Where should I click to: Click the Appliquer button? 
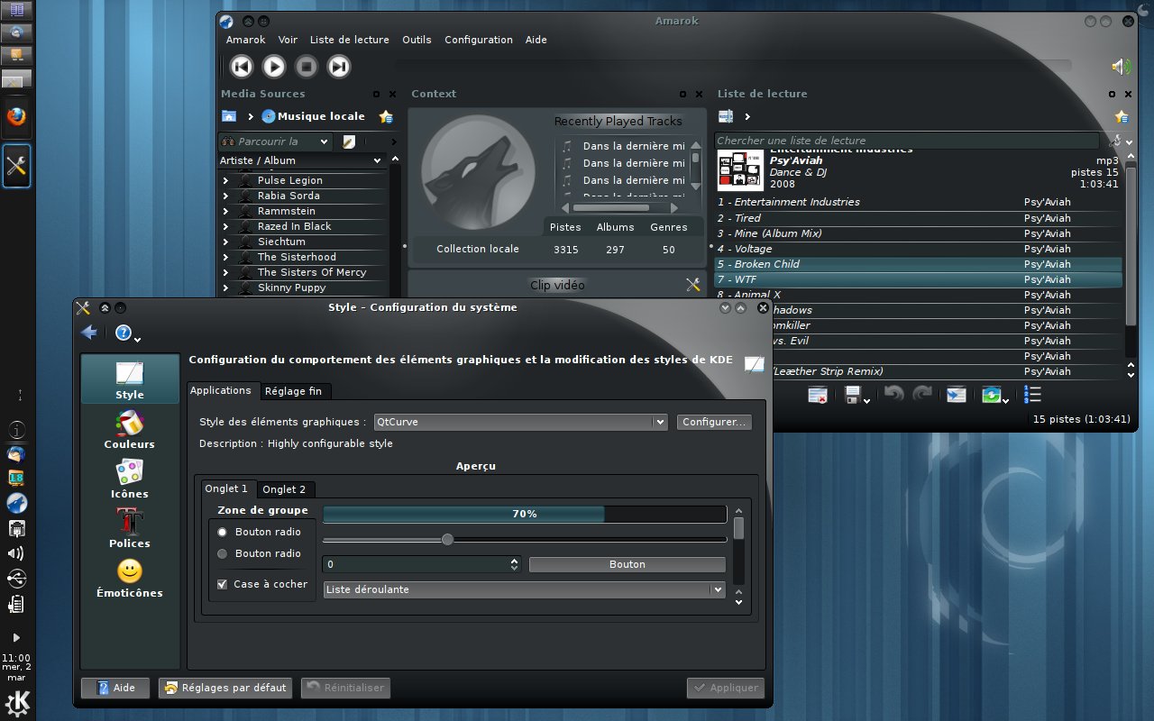pyautogui.click(x=725, y=688)
